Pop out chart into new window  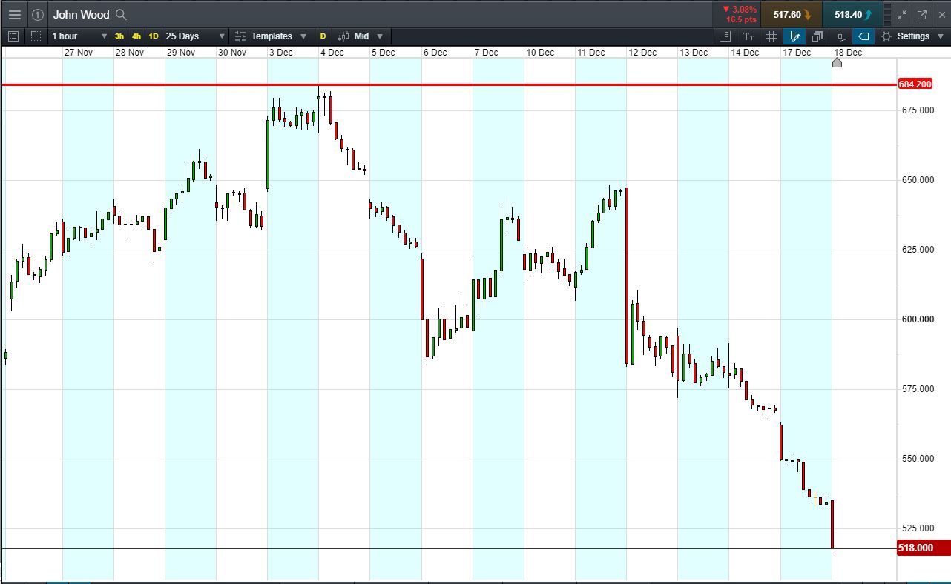(x=922, y=14)
